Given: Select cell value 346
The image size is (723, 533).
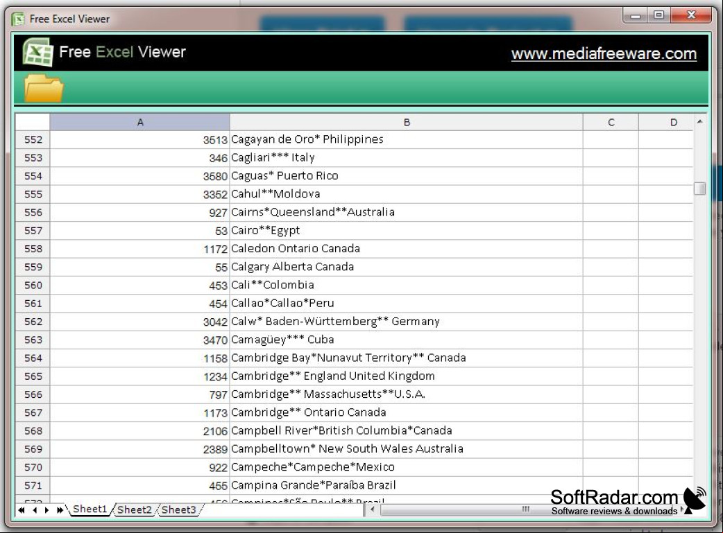Looking at the screenshot, I should click(x=139, y=157).
